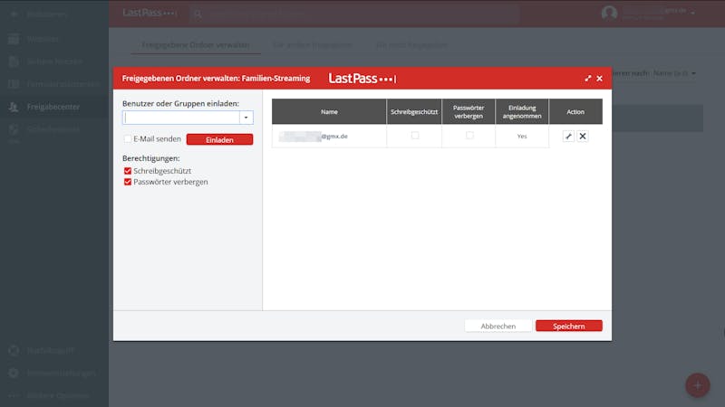Click the Speichern button

point(569,326)
